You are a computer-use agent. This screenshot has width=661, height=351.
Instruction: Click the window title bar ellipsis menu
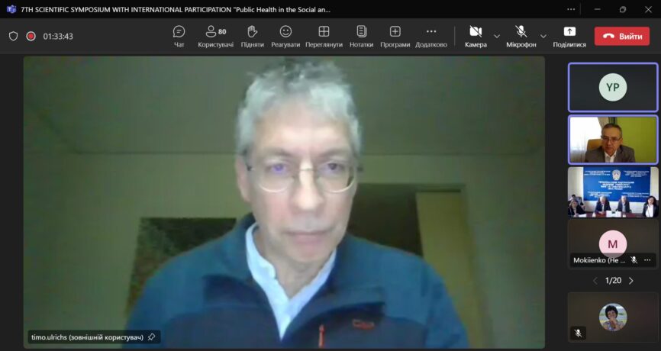(571, 9)
